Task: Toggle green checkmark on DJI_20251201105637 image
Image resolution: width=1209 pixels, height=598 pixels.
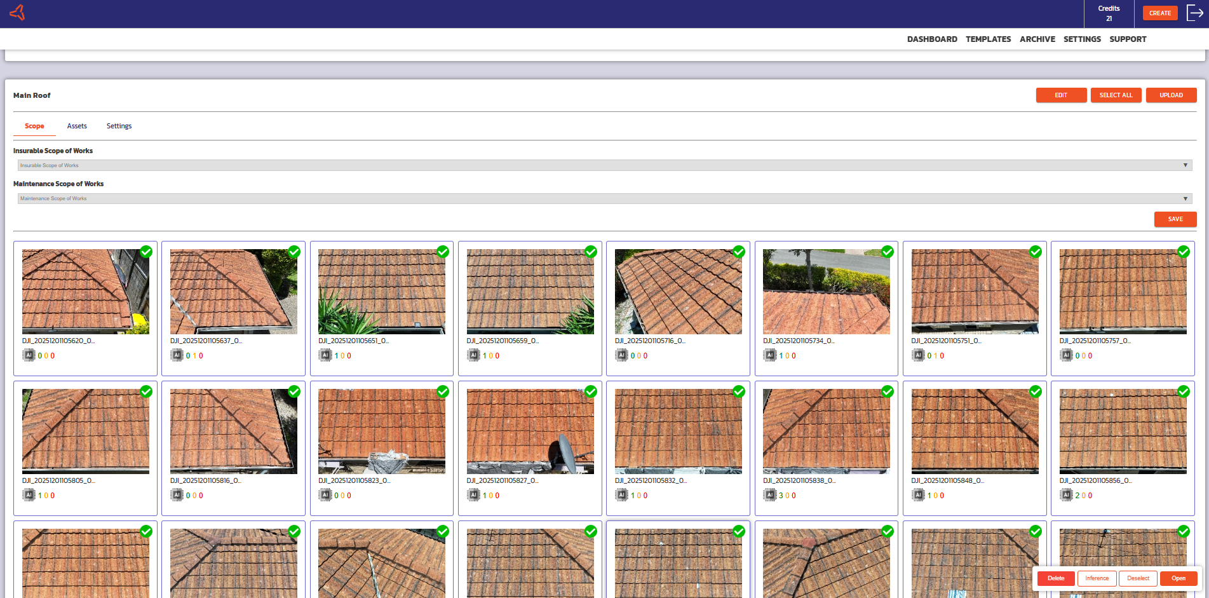Action: click(x=294, y=252)
